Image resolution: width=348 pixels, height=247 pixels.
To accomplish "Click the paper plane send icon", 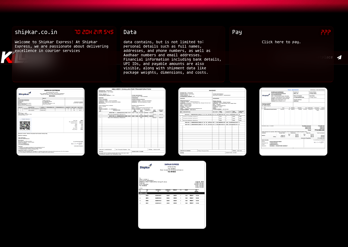I will tap(339, 57).
